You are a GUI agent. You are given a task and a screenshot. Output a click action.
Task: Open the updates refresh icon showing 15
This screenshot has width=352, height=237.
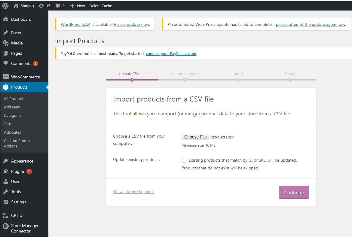point(41,6)
